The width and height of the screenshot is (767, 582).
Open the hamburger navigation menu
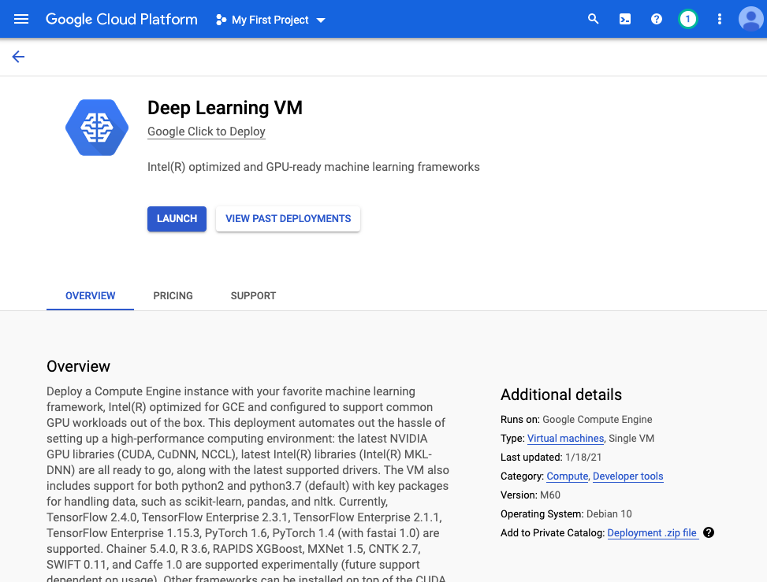coord(21,20)
